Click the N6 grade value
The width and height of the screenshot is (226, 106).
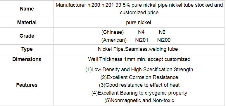click(162, 32)
